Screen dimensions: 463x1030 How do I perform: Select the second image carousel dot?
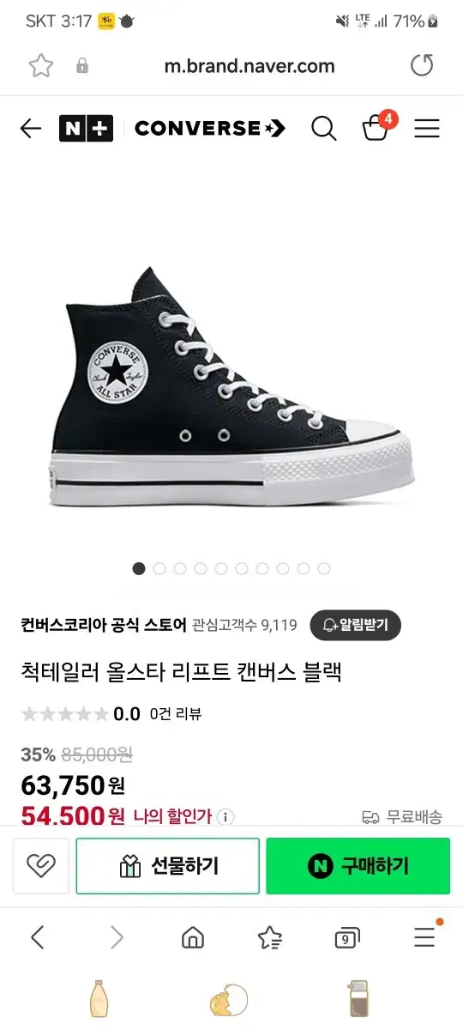point(159,568)
